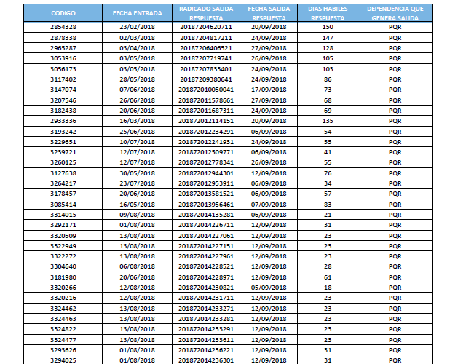Click radicado 20187207719741
This screenshot has width=458, height=364.
(206, 58)
